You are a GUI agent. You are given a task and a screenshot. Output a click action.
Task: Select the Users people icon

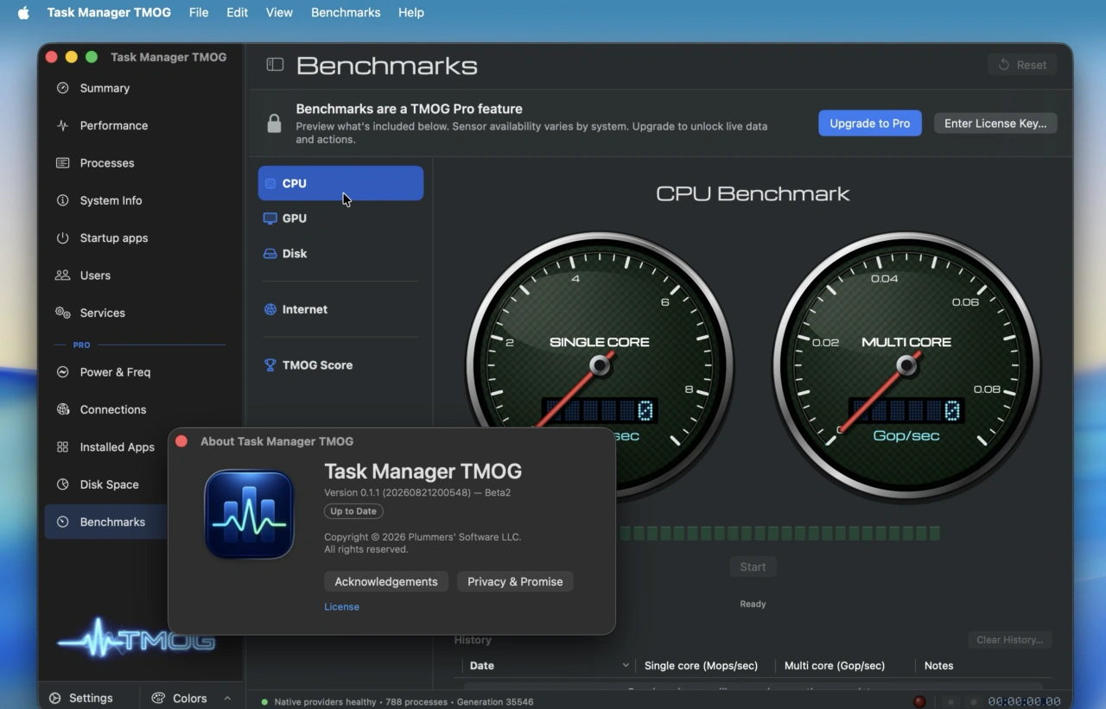click(62, 275)
